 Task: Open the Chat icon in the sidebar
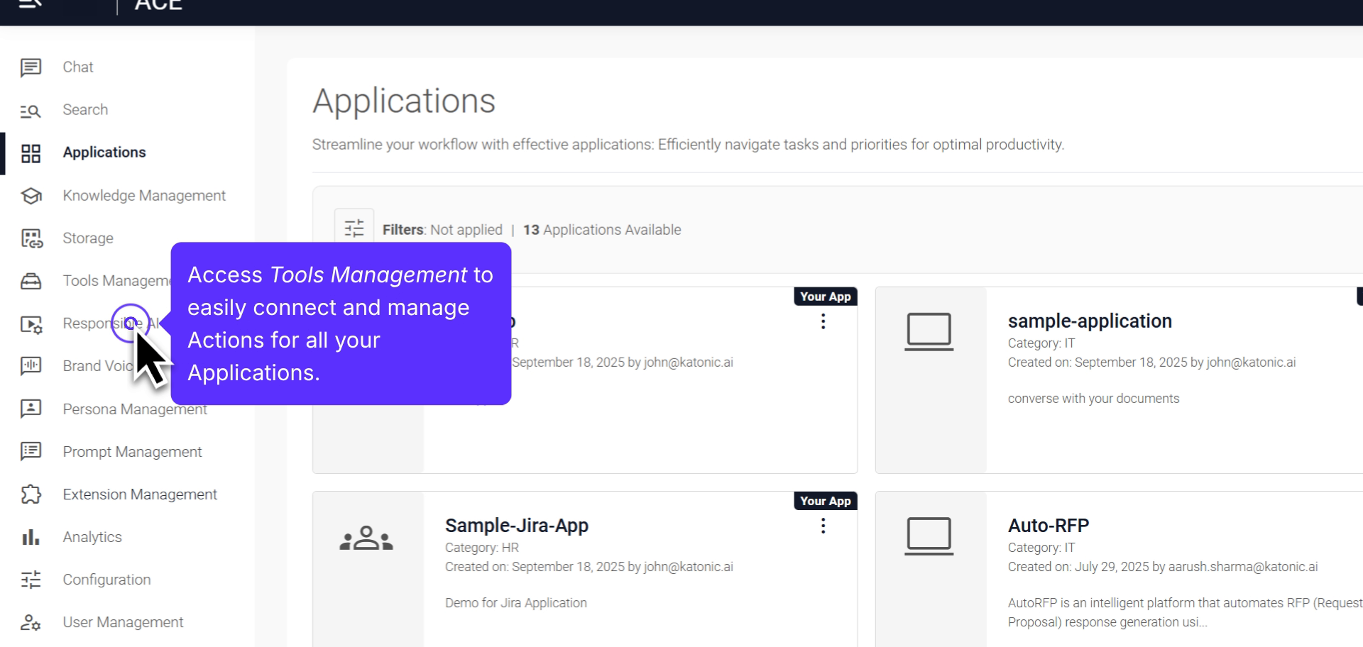[x=31, y=67]
